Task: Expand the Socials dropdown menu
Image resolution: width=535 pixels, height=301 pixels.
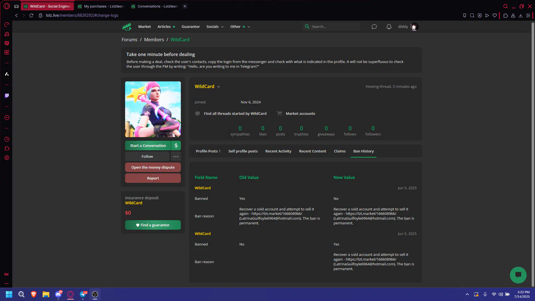Action: coord(215,26)
